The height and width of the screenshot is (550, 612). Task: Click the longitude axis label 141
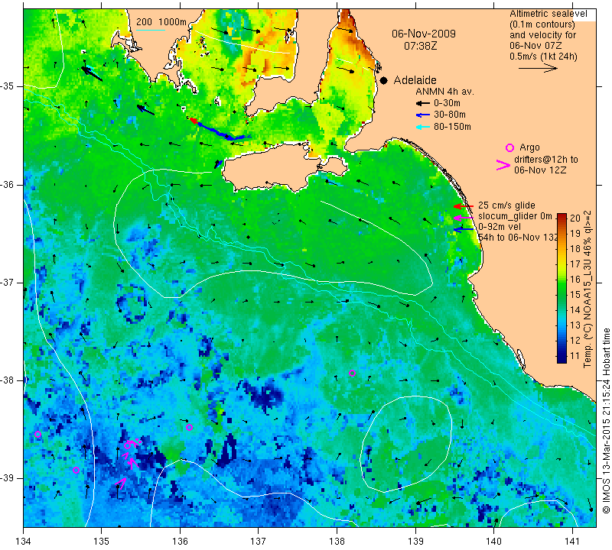(572, 542)
